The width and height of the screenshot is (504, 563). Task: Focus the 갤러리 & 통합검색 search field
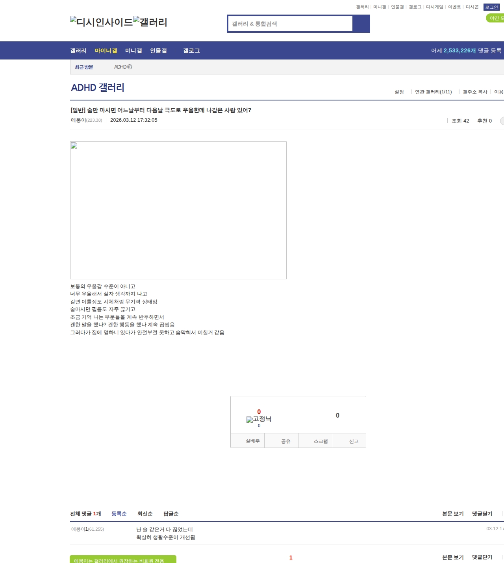pyautogui.click(x=290, y=24)
